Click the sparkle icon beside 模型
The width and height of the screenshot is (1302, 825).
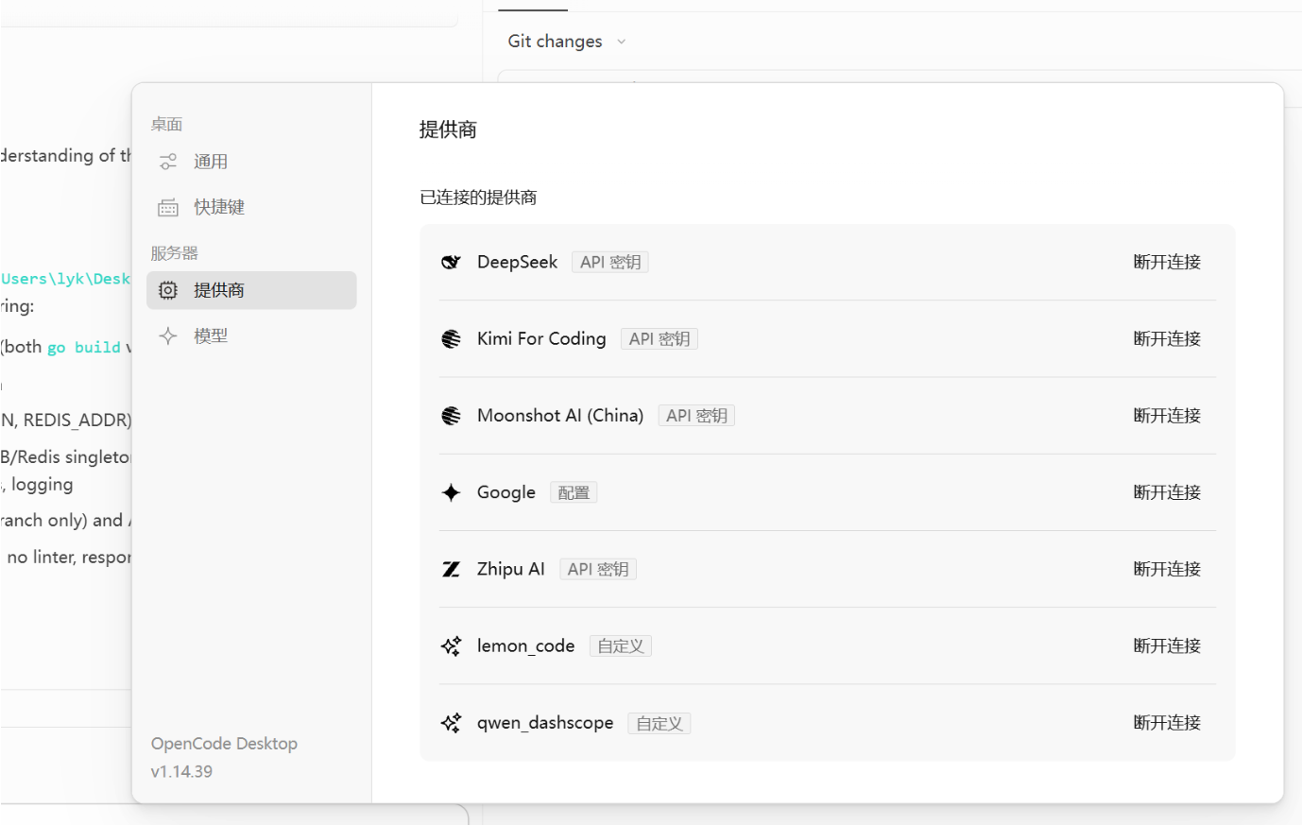[168, 335]
